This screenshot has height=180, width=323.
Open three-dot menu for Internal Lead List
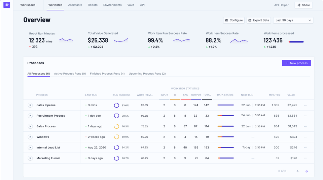pos(305,147)
